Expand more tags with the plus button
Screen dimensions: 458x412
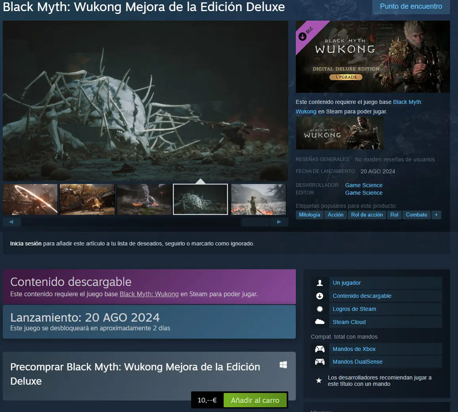(436, 215)
